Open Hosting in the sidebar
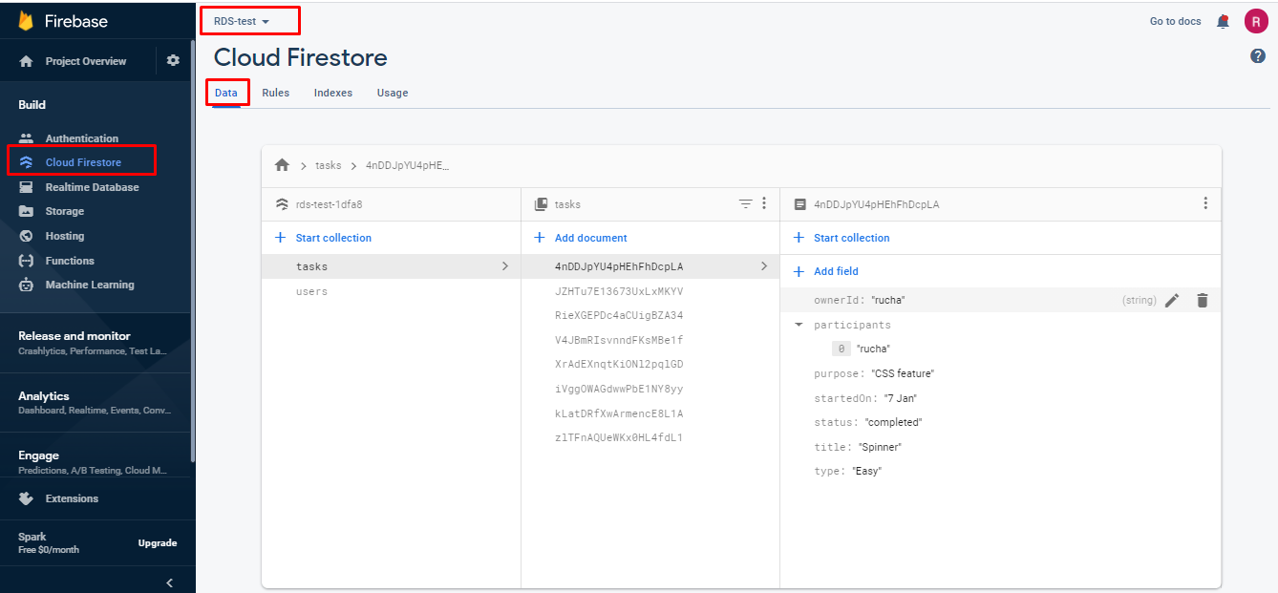The image size is (1278, 593). [x=65, y=236]
